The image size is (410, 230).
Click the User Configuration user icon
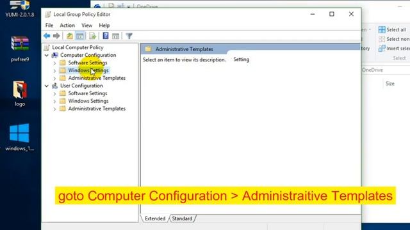click(55, 86)
